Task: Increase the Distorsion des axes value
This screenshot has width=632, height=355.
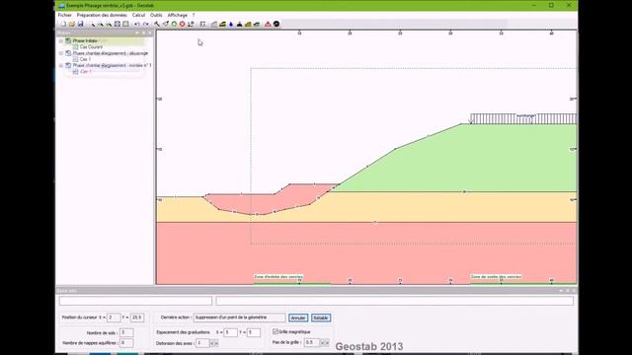Action: pos(216,343)
